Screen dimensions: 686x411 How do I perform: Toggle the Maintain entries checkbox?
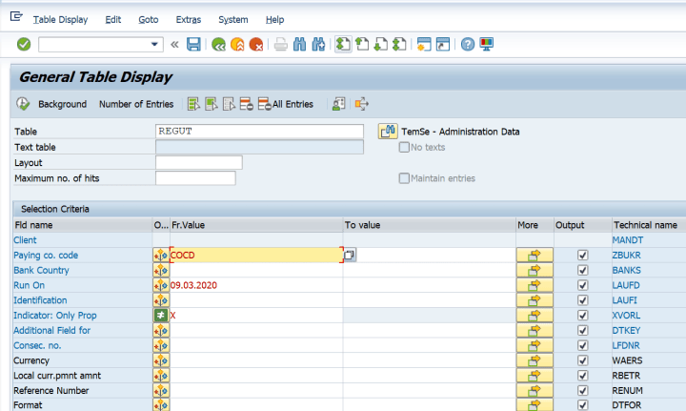tap(404, 178)
